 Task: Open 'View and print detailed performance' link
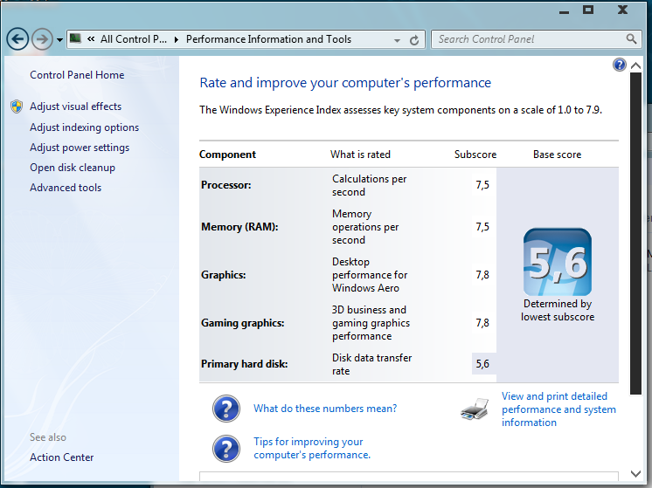558,409
